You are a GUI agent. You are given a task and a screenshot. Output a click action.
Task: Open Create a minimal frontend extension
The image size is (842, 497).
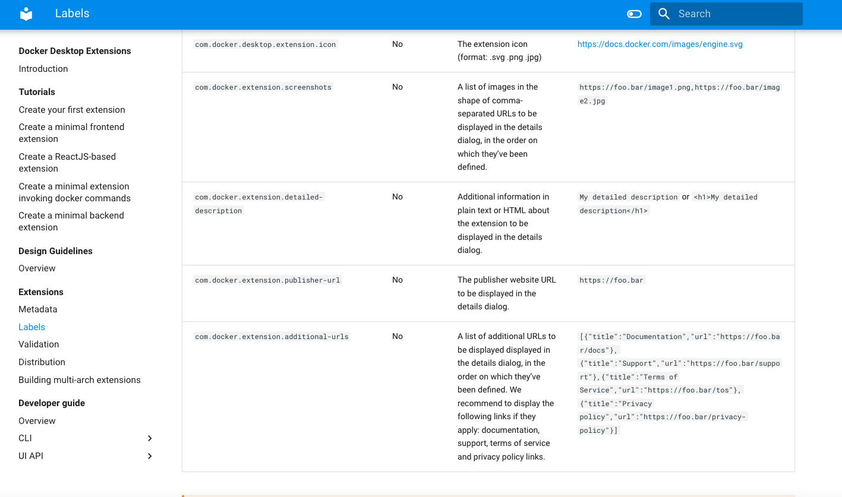(71, 133)
